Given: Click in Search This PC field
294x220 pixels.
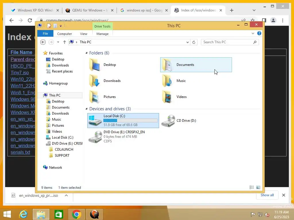Looking at the screenshot, I should (227, 42).
